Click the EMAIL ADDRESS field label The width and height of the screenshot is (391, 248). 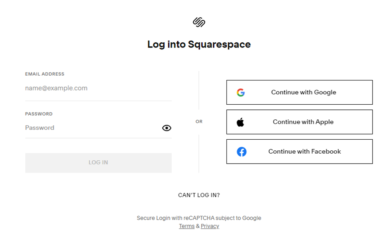[x=45, y=74]
